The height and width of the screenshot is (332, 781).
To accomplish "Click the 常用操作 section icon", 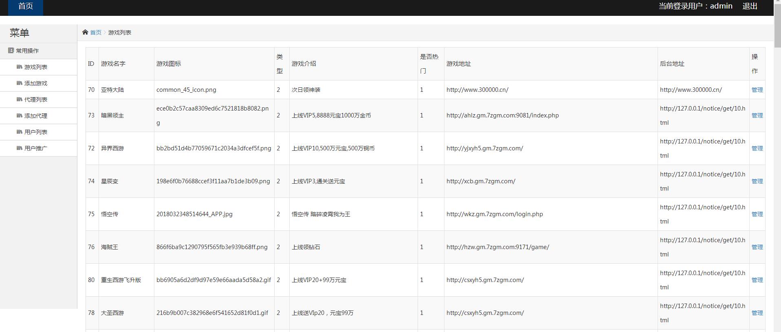I will point(11,50).
